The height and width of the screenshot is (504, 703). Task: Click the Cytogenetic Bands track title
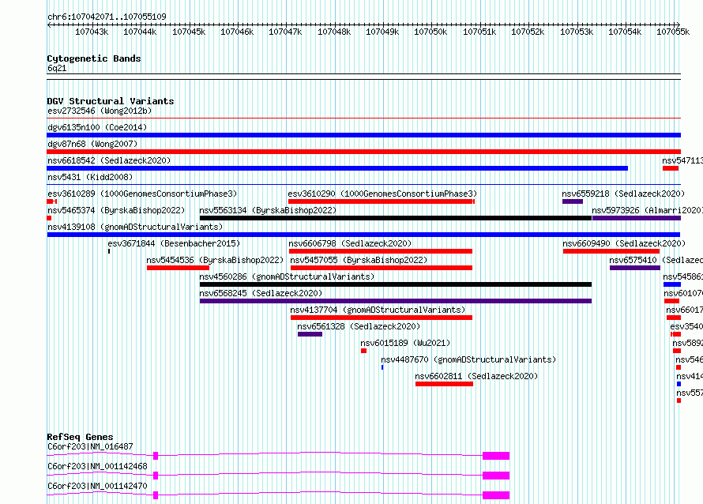point(94,58)
